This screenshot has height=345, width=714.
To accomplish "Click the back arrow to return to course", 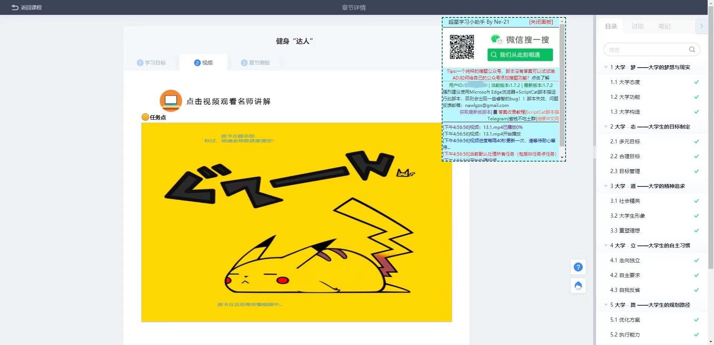I will coord(15,7).
